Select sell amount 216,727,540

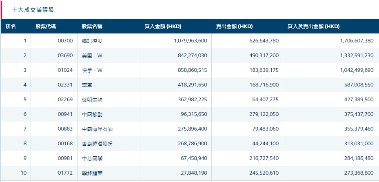(264, 159)
